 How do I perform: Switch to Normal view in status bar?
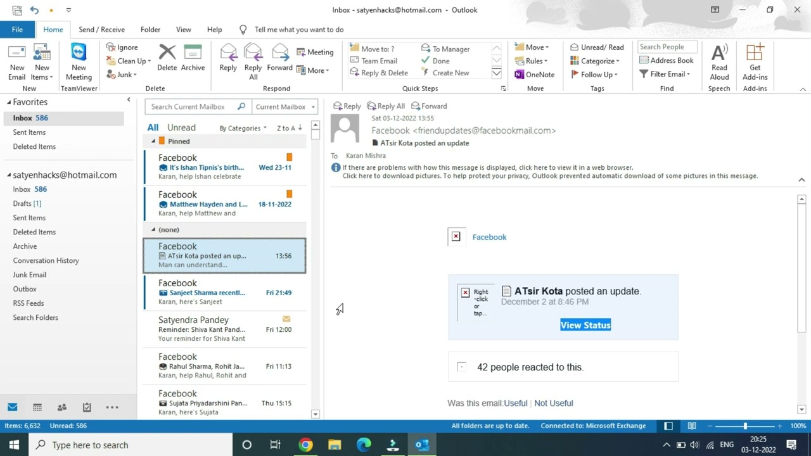coord(668,426)
